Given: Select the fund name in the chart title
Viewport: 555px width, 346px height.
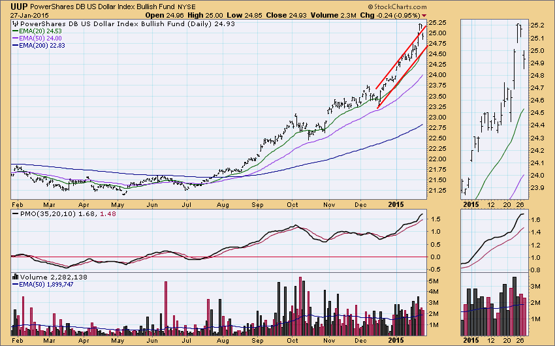Looking at the screenshot, I should tap(103, 7).
